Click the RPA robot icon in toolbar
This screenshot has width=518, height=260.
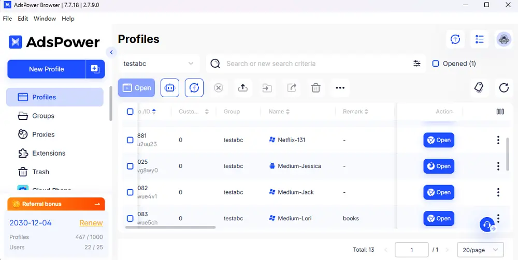[170, 88]
